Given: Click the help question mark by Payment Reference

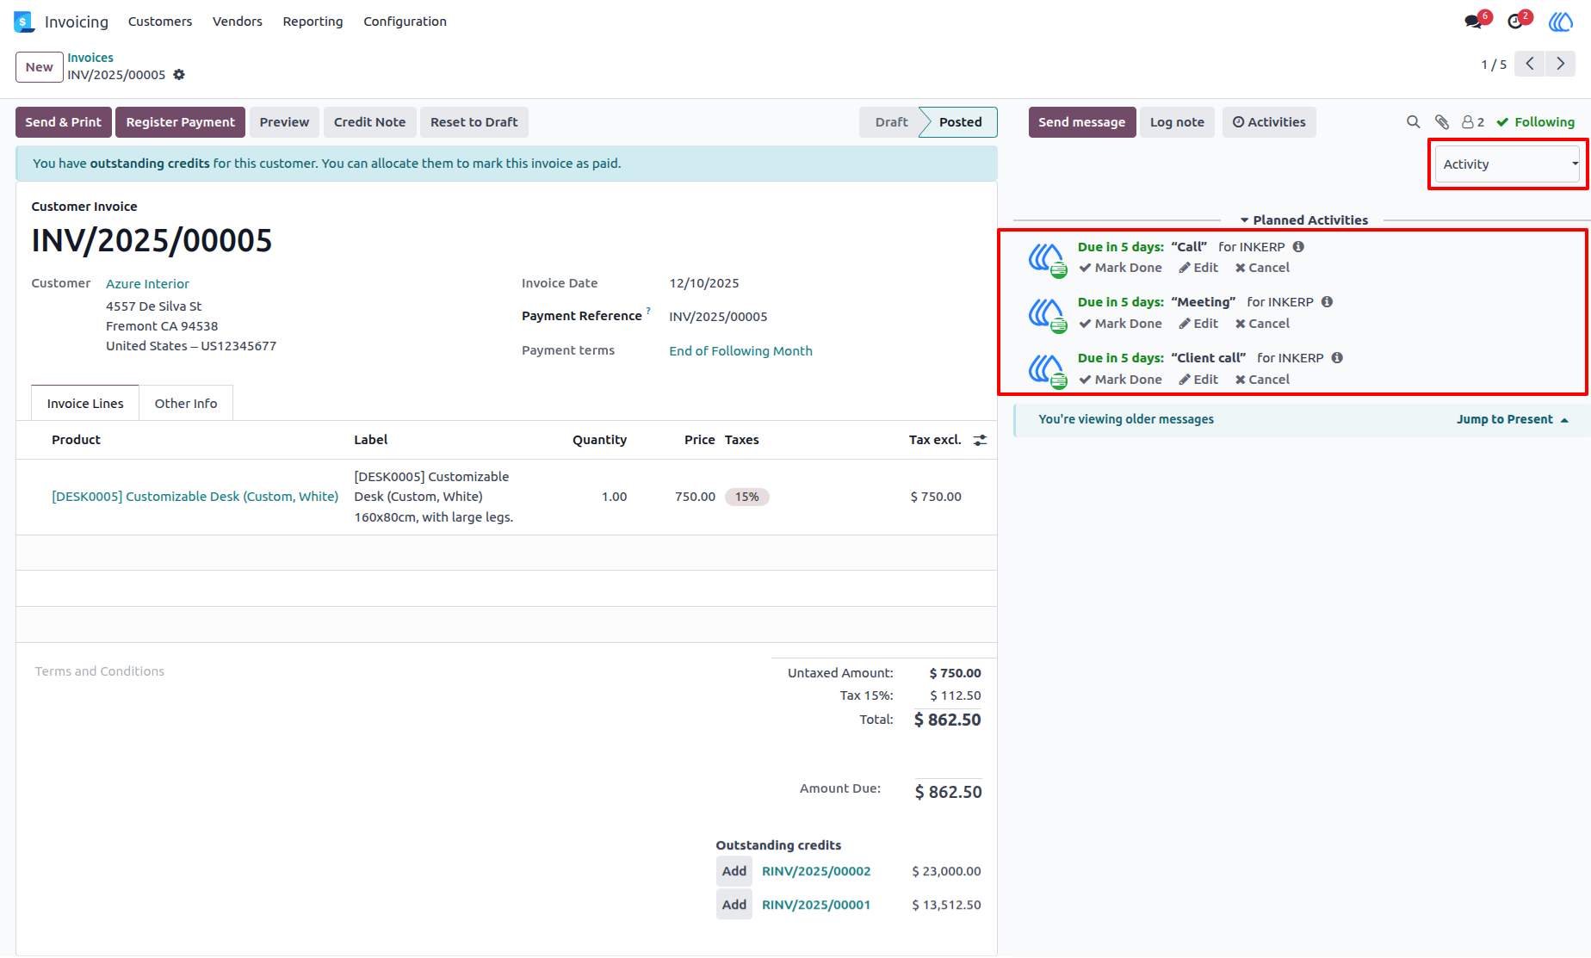Looking at the screenshot, I should [x=648, y=311].
